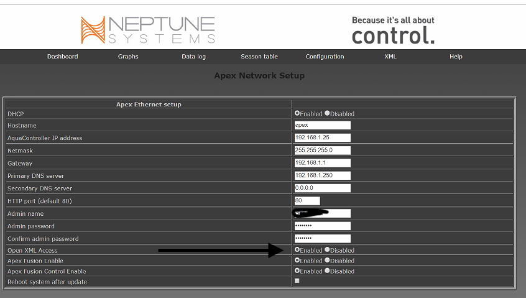Check Reboot system after update checkbox

tap(297, 281)
